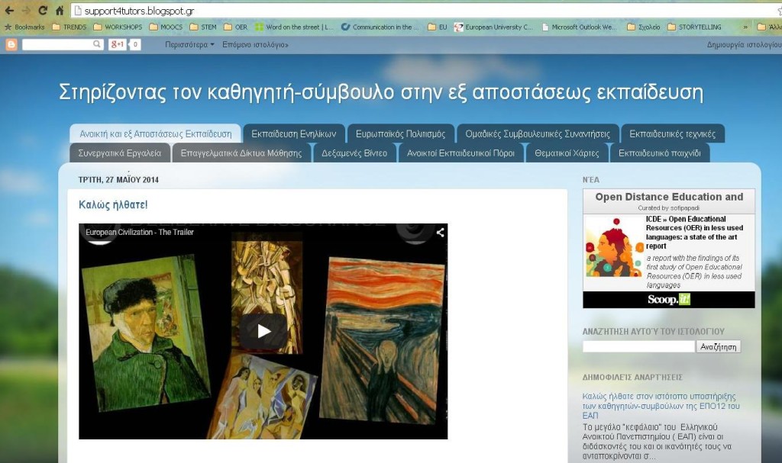Go to the browser home page icon
Image resolution: width=782 pixels, height=463 pixels.
(x=60, y=10)
